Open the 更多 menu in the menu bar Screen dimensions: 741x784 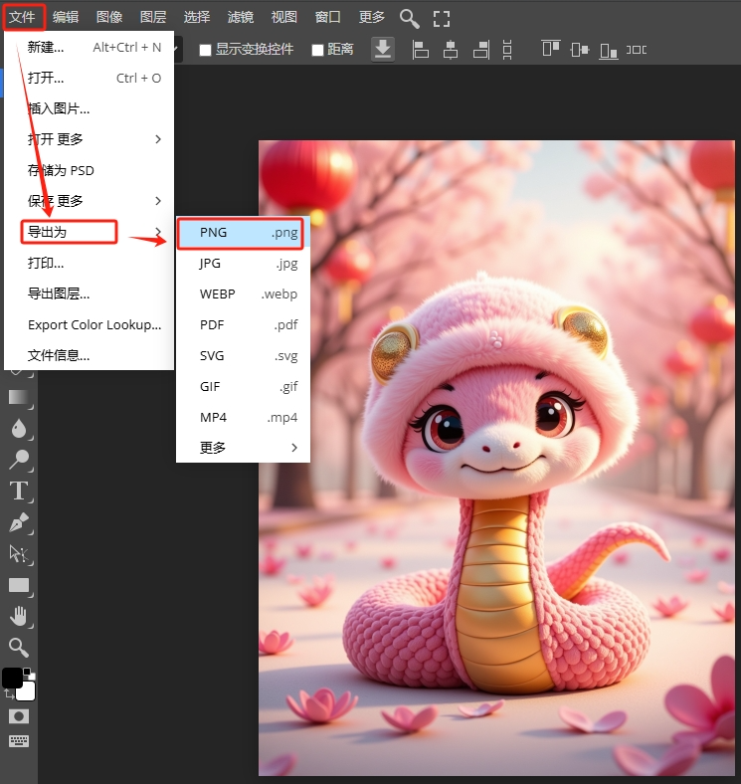pyautogui.click(x=372, y=17)
